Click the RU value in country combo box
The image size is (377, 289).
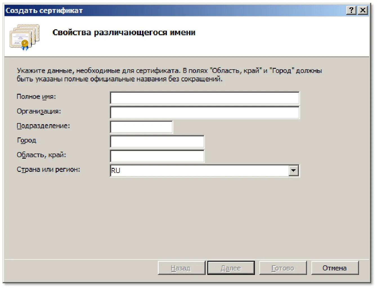[116, 171]
